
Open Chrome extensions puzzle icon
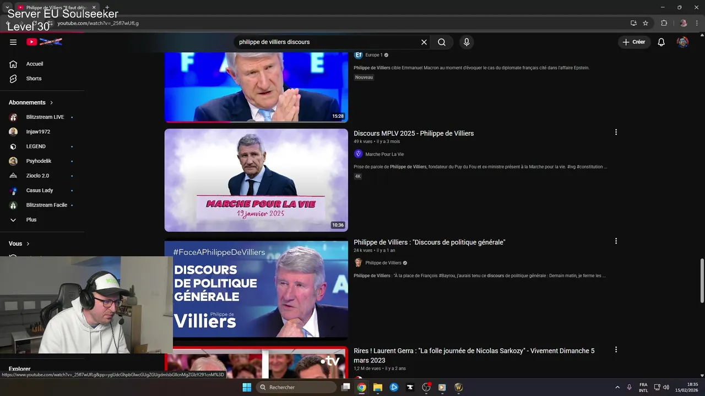pos(664,23)
